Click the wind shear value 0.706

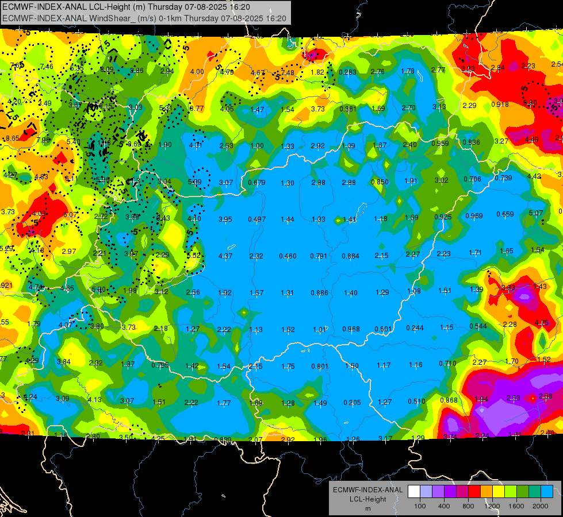pyautogui.click(x=473, y=179)
